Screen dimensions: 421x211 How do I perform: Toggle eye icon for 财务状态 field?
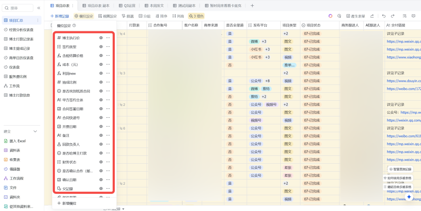[101, 162]
